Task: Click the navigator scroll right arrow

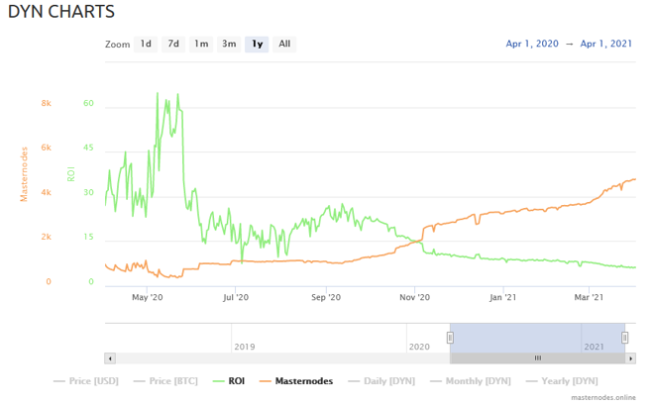Action: (x=630, y=358)
